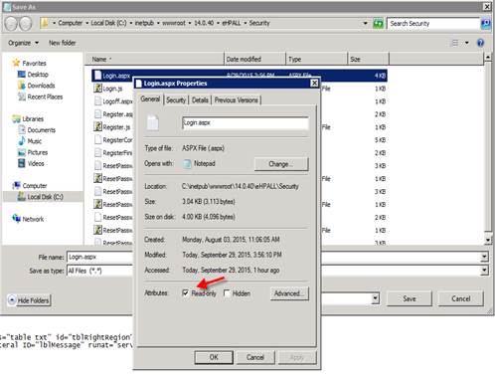Click OK in Login.aspx Properties
The width and height of the screenshot is (495, 375).
pos(214,357)
